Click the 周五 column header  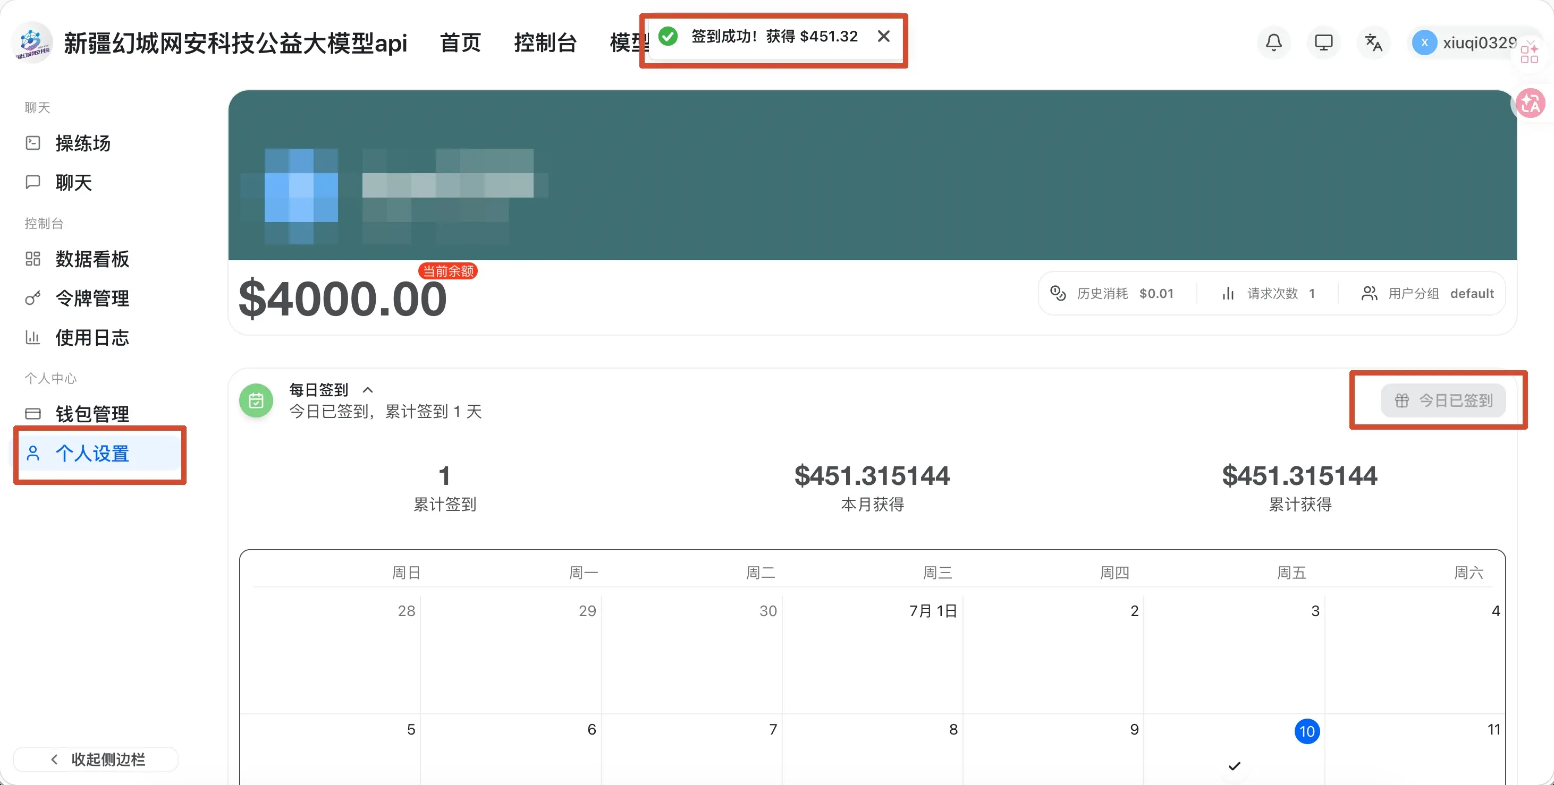pyautogui.click(x=1291, y=572)
